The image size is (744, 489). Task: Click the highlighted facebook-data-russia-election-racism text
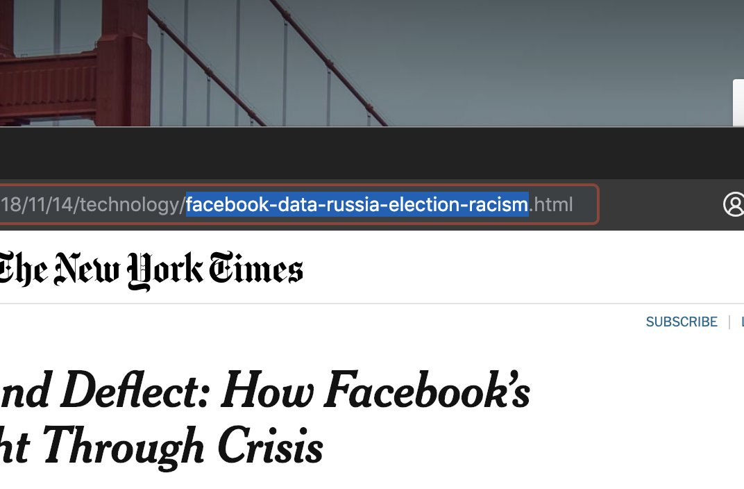point(357,205)
